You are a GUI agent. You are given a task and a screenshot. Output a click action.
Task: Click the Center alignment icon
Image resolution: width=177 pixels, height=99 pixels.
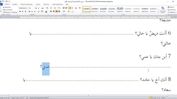54,11
